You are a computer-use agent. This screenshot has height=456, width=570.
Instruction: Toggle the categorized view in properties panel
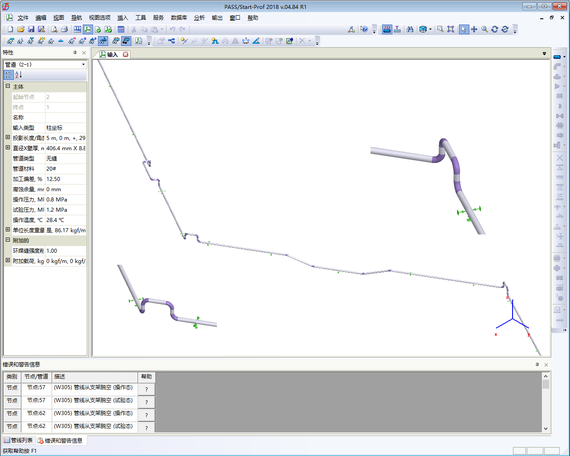click(x=8, y=75)
